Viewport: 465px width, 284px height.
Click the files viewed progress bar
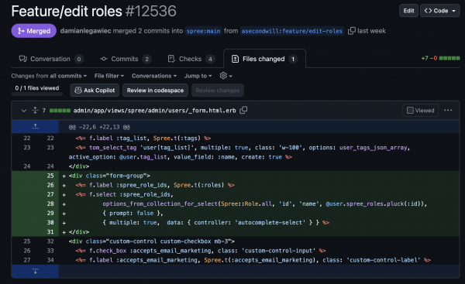pyautogui.click(x=37, y=94)
